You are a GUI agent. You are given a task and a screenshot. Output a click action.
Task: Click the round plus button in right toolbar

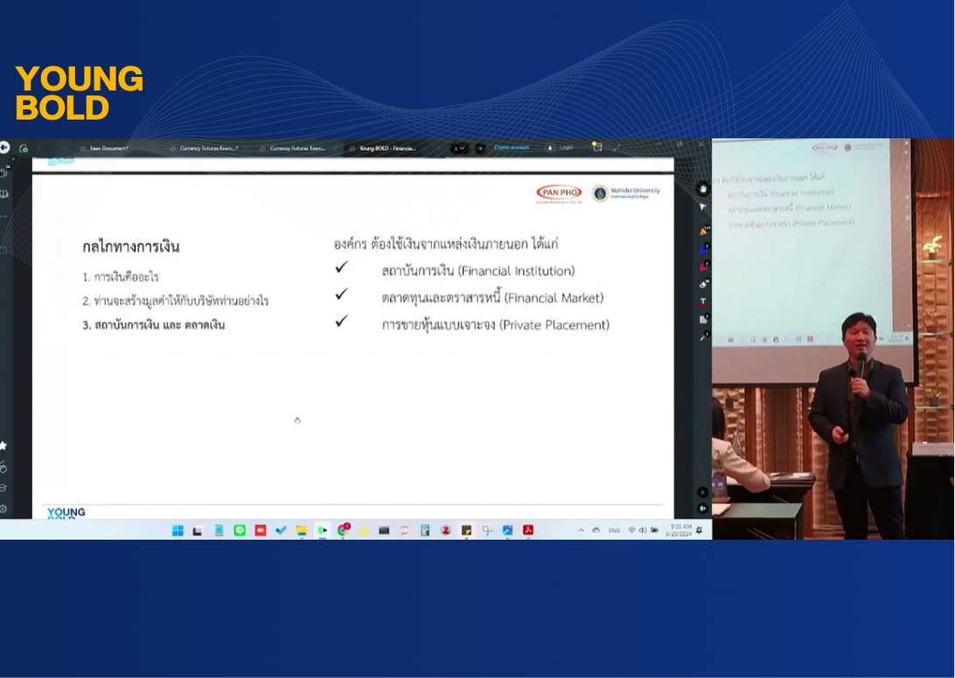703,493
